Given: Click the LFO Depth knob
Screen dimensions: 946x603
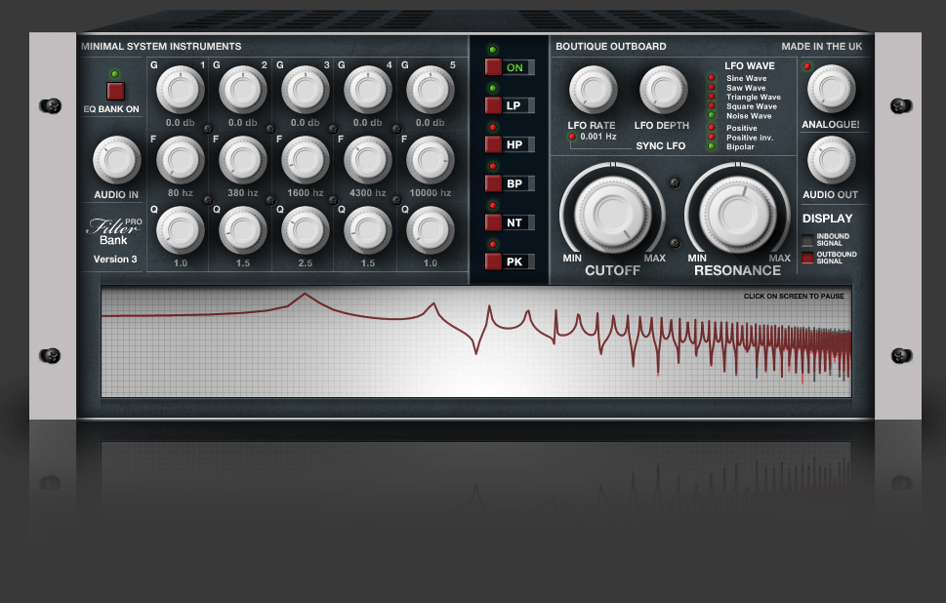Looking at the screenshot, I should click(x=663, y=90).
